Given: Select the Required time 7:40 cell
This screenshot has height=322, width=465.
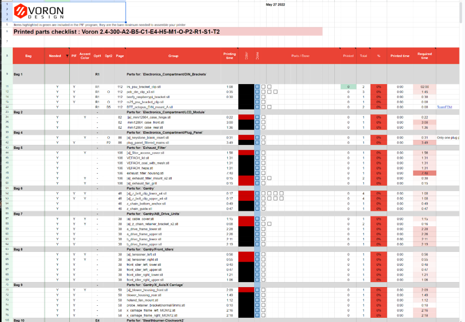Looking at the screenshot, I should coord(425,173).
